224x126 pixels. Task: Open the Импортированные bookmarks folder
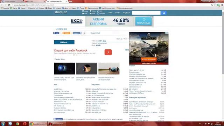coord(125,8)
